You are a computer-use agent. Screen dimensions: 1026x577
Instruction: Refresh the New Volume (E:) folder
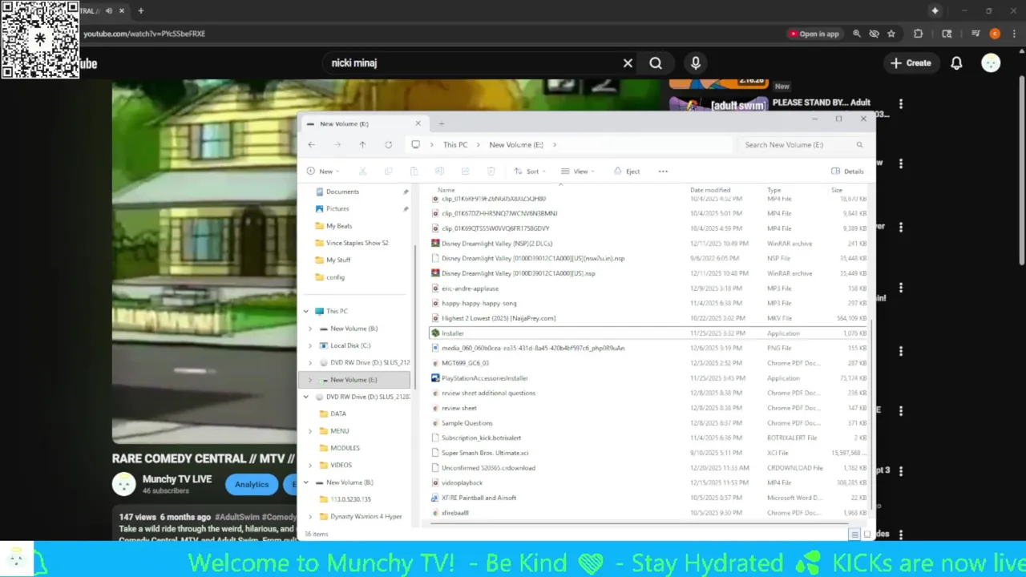[x=389, y=145]
